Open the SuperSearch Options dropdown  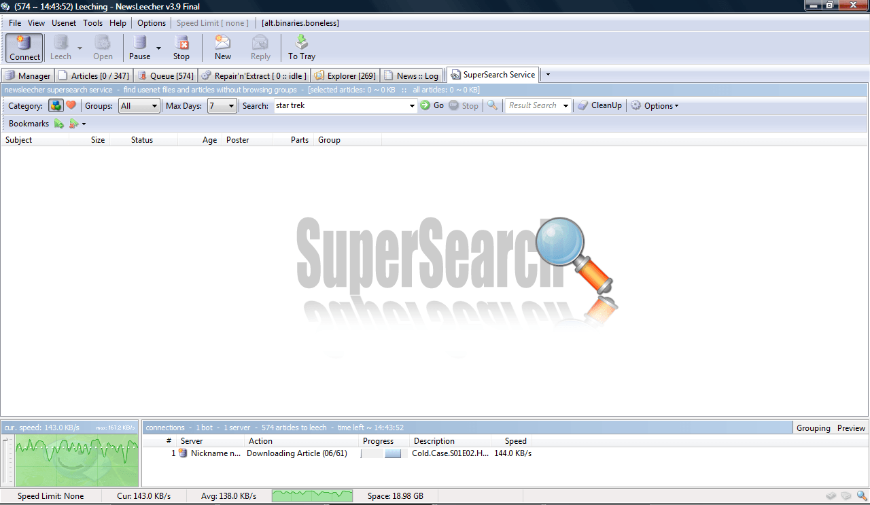(x=655, y=105)
